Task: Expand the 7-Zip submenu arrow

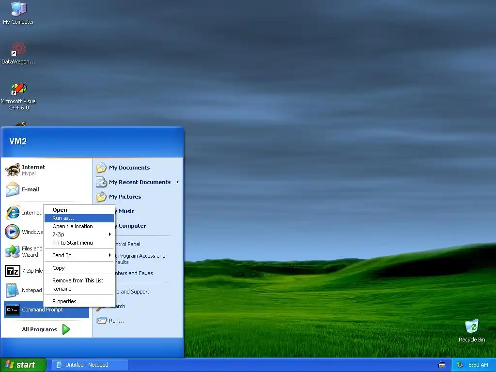Action: click(x=110, y=234)
